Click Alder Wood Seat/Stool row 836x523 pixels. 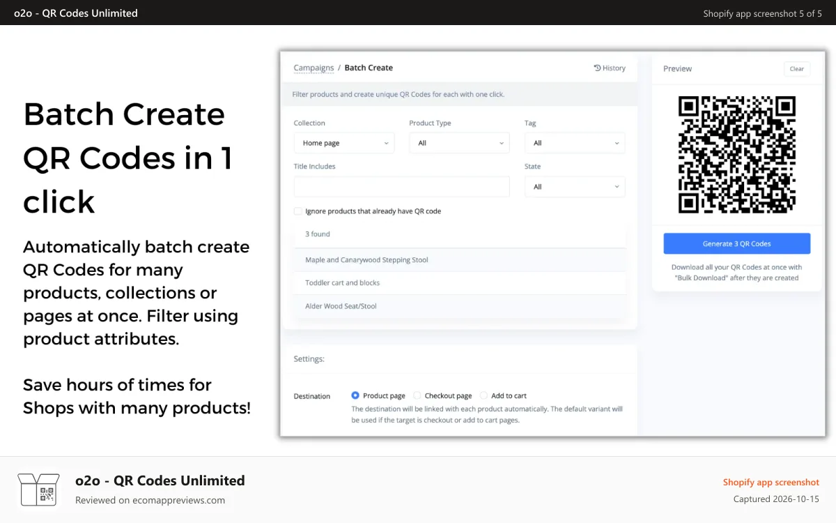[460, 306]
